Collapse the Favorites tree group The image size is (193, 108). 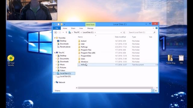tap(55, 38)
